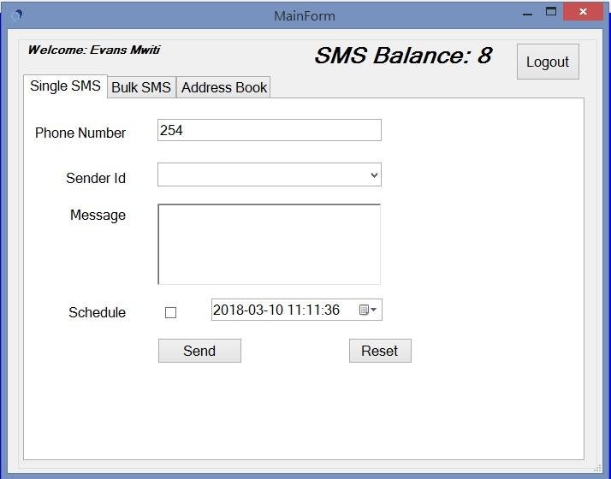Enable the Schedule checkbox
Image resolution: width=611 pixels, height=479 pixels.
click(x=170, y=313)
